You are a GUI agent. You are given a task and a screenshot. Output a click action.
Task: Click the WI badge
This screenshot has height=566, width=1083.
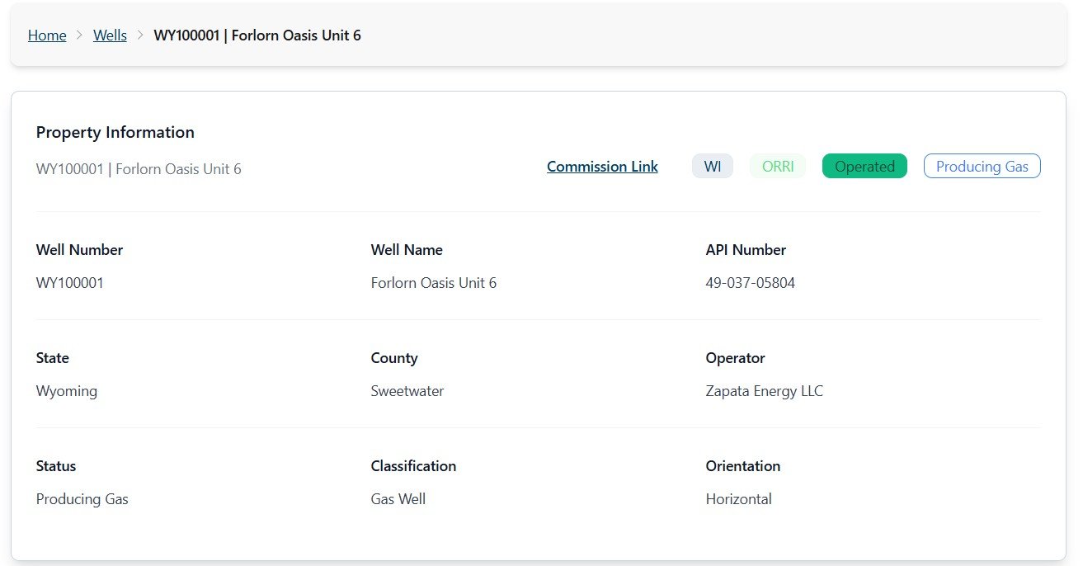(713, 166)
